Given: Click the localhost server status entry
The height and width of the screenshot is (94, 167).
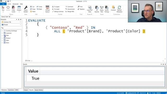Looking at the screenshot, I should 131,93.
